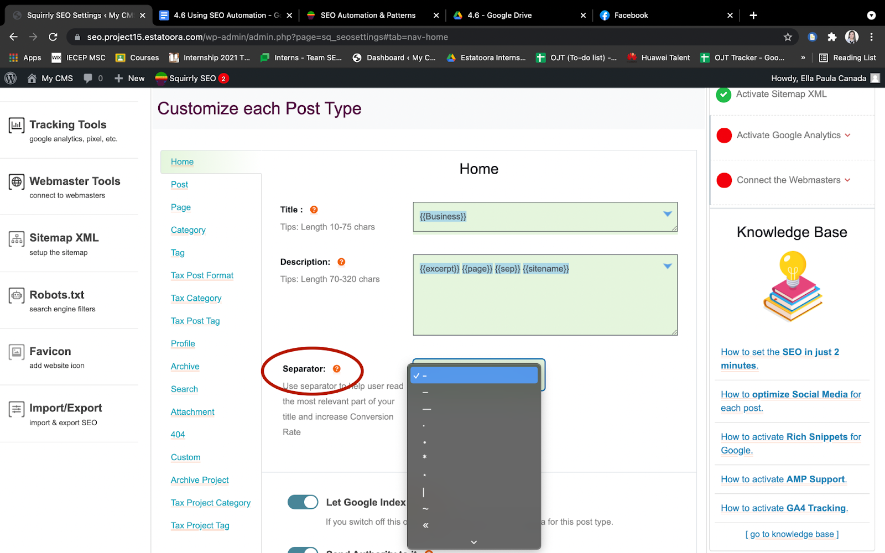Viewport: 885px width, 553px height.
Task: Expand Connect the Webmasters chevron
Action: point(847,180)
